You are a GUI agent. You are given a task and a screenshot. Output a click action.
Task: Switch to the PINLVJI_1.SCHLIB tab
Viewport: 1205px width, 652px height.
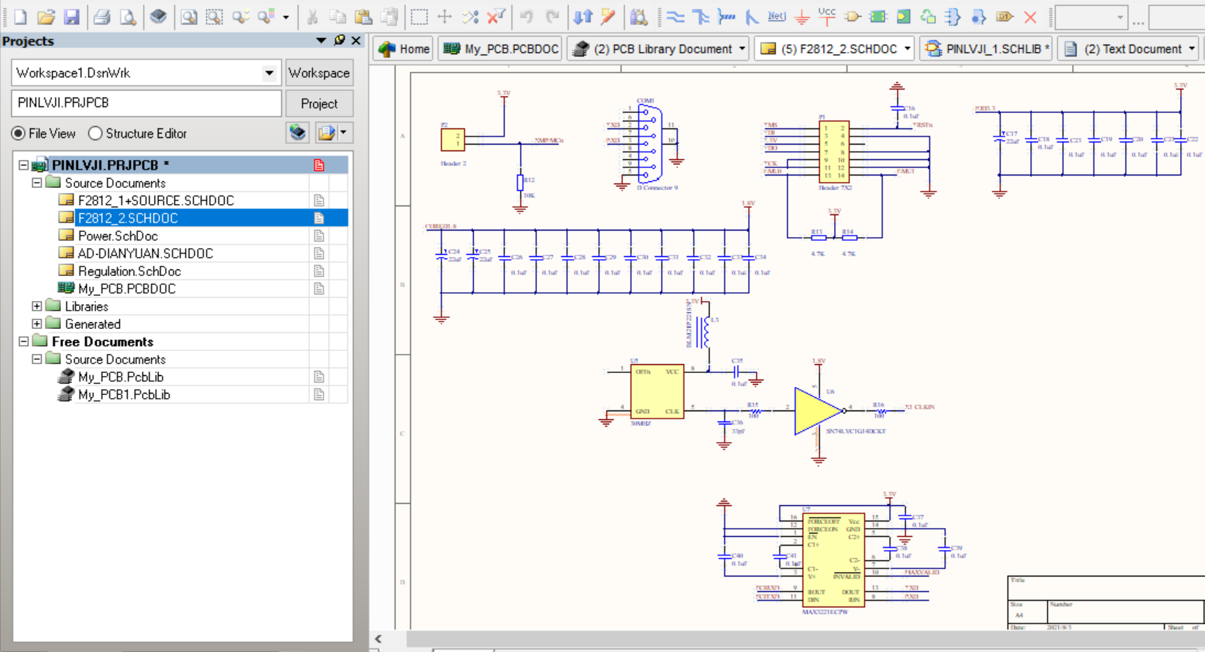[x=987, y=49]
